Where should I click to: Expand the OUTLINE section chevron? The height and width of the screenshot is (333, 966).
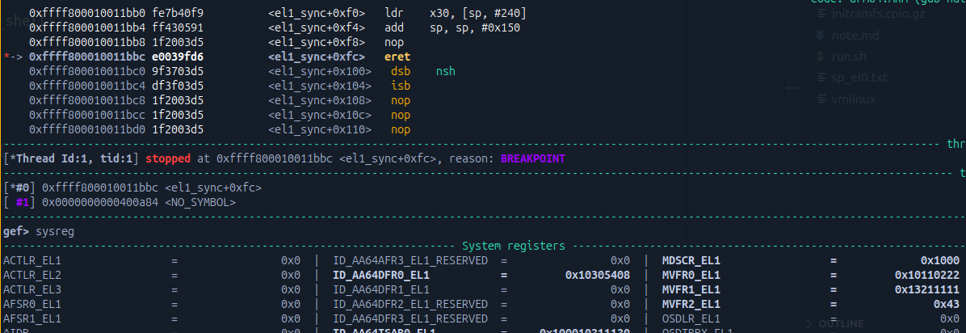tap(808, 323)
